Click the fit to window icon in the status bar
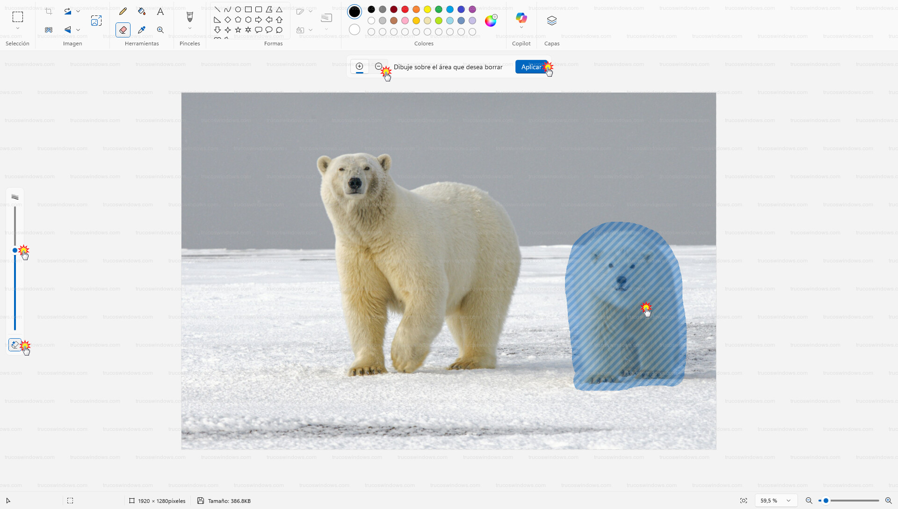Viewport: 898px width, 509px height. tap(744, 501)
